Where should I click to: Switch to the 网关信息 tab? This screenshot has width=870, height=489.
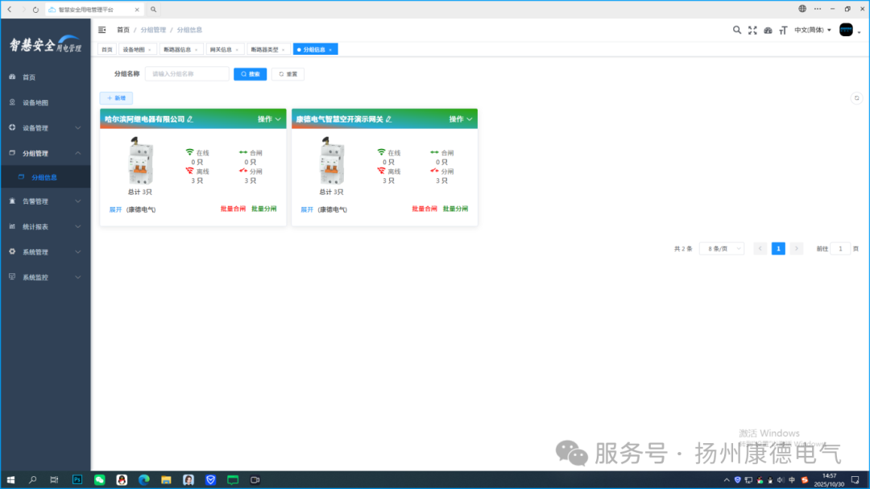tap(222, 48)
